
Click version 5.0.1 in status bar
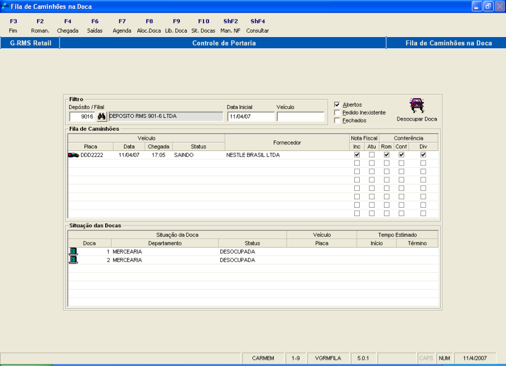(x=363, y=358)
